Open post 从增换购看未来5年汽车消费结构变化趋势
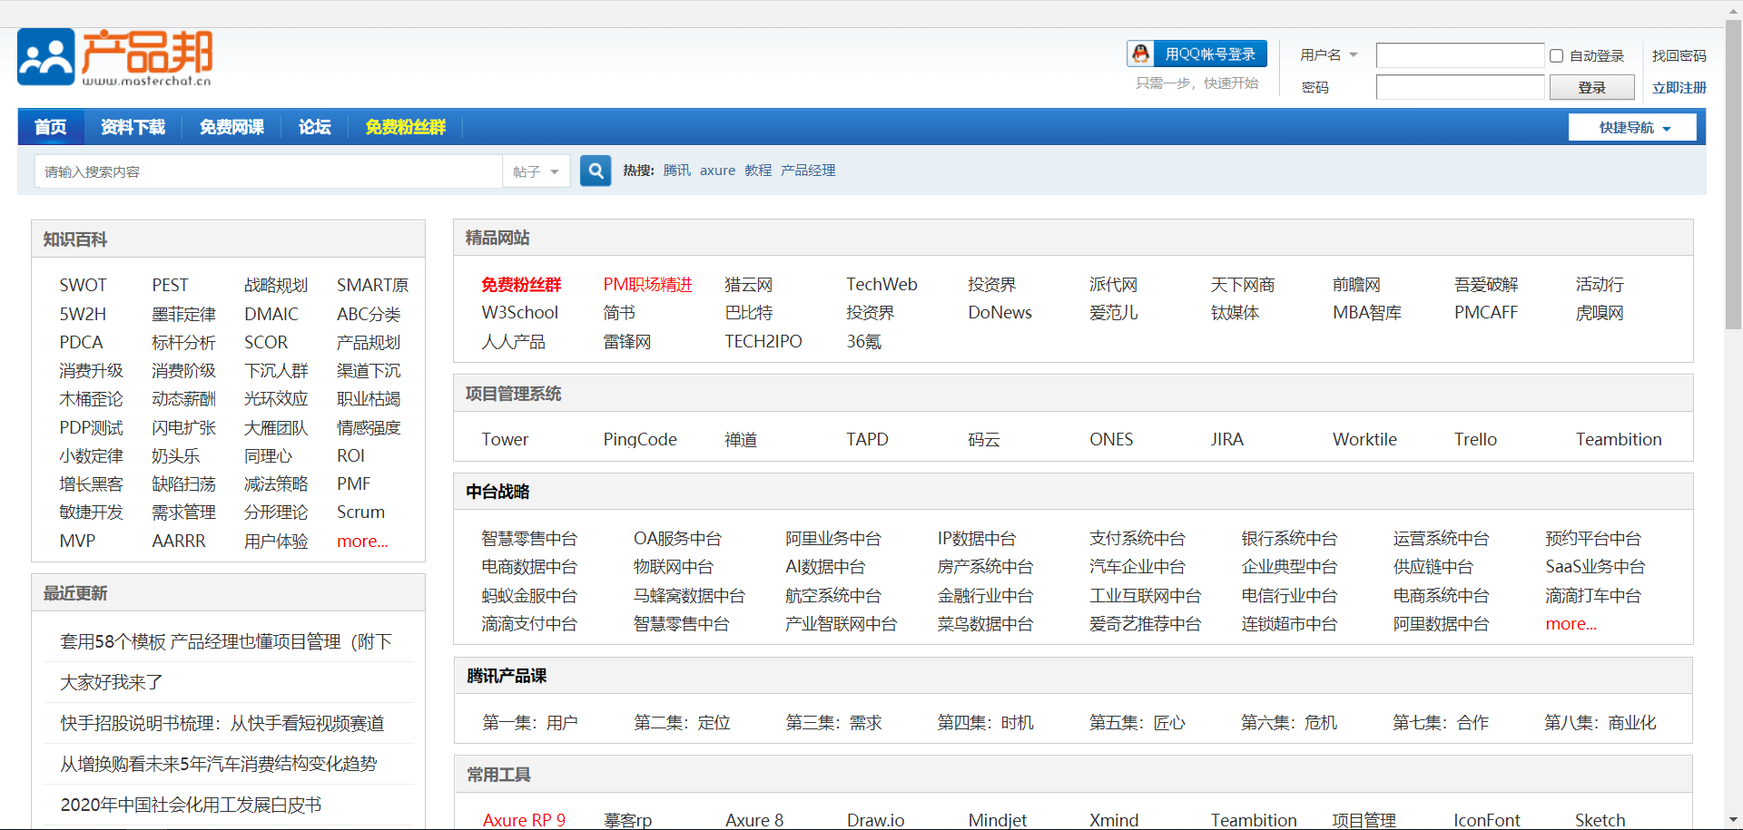 coord(218,764)
